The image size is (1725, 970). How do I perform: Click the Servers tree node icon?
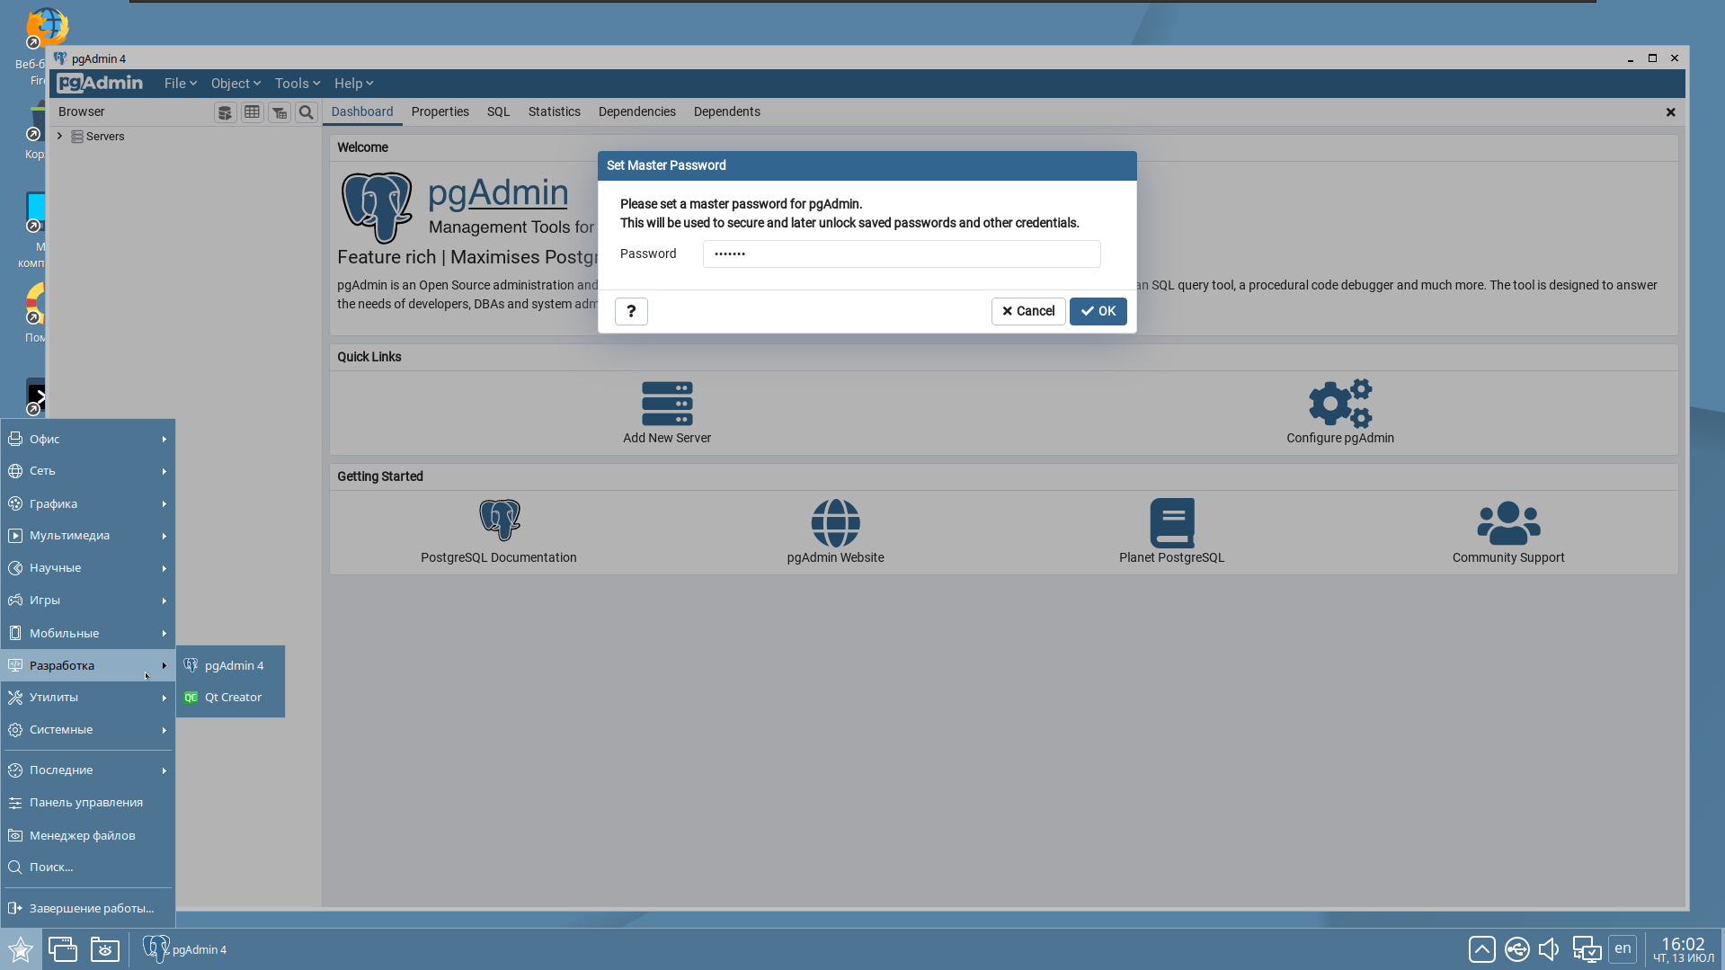point(77,137)
